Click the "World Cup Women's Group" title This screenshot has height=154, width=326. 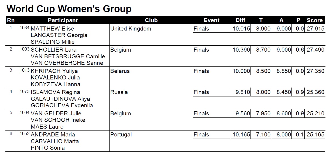[69, 9]
